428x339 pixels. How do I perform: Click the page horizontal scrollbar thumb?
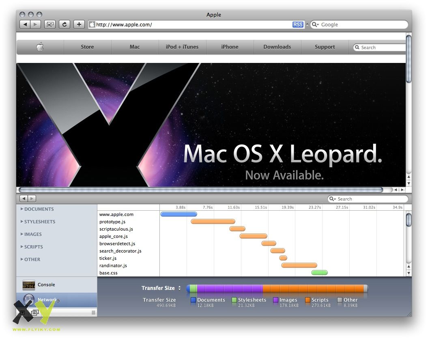(x=201, y=190)
